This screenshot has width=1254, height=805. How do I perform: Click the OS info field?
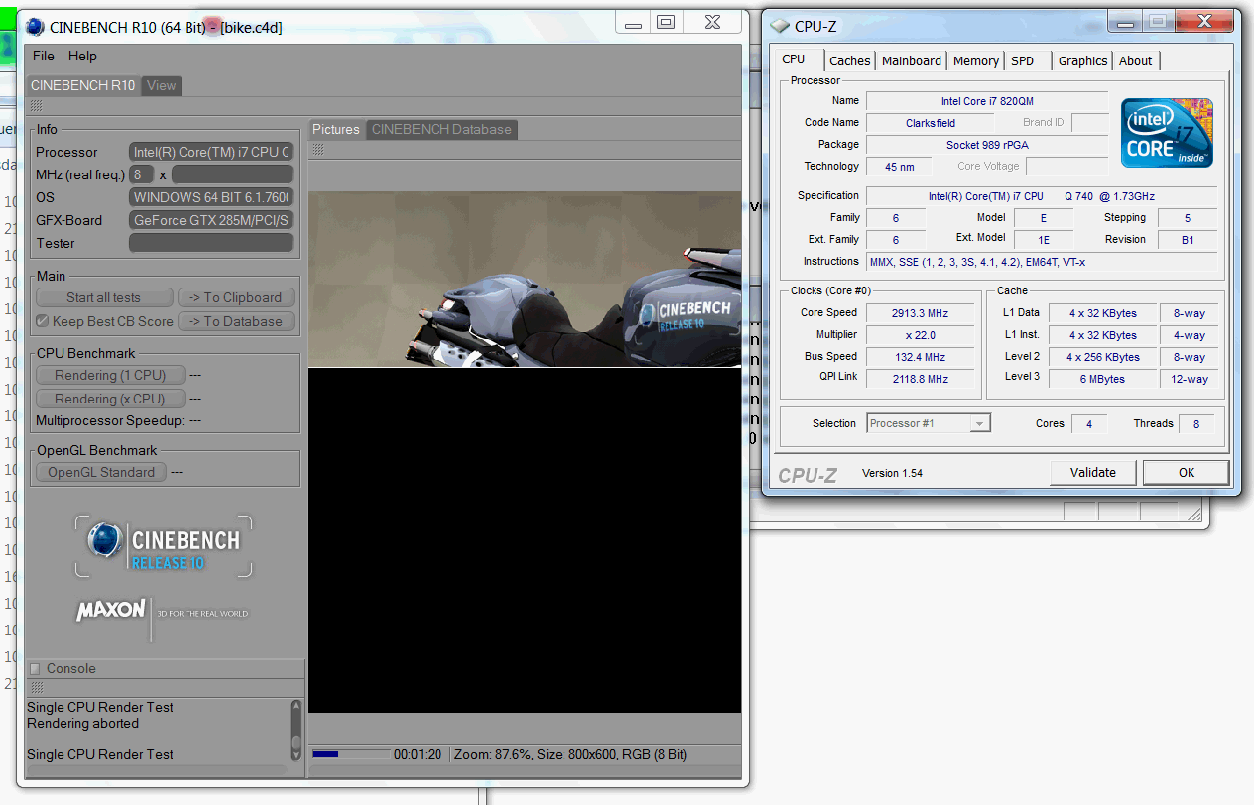[211, 197]
